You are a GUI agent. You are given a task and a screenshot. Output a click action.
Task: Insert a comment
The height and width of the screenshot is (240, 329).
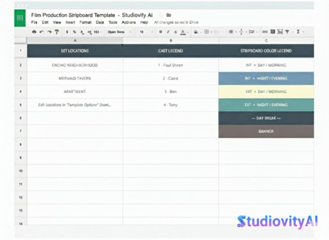[272, 32]
